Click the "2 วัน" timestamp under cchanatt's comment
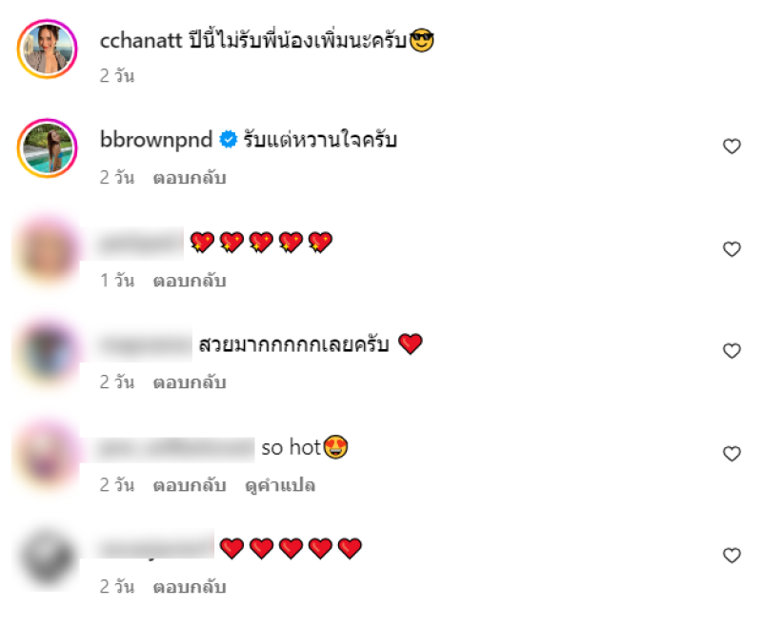This screenshot has height=626, width=762. pyautogui.click(x=117, y=76)
